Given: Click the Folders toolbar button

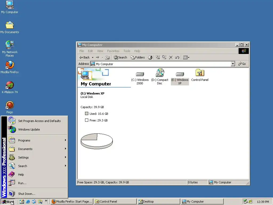Looking at the screenshot, I should (x=138, y=58).
